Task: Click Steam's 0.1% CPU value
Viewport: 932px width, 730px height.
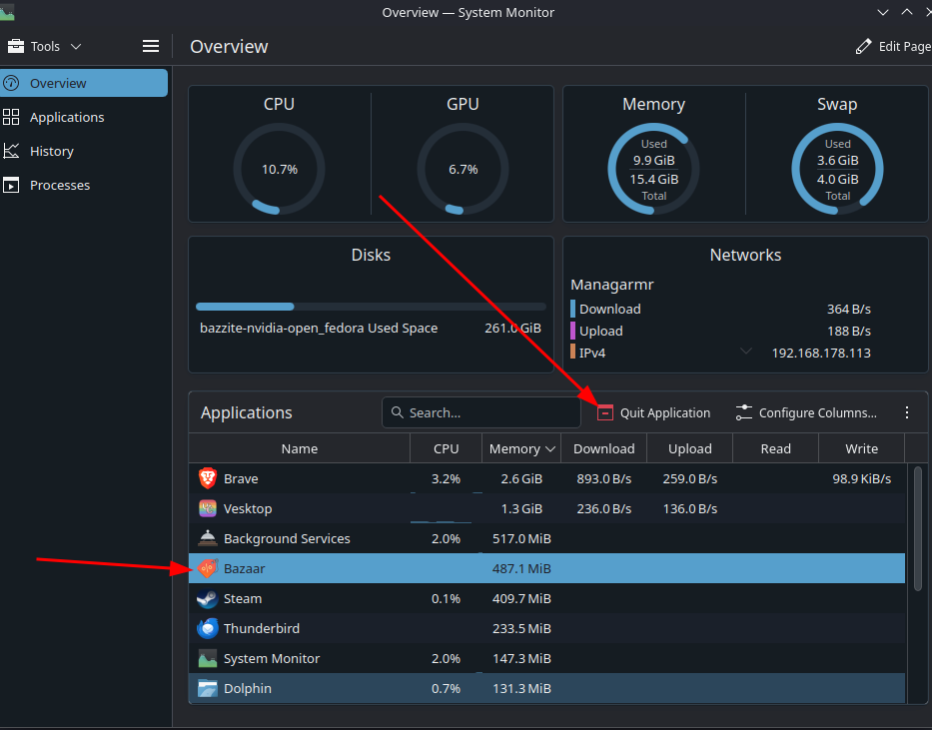Action: coord(446,598)
